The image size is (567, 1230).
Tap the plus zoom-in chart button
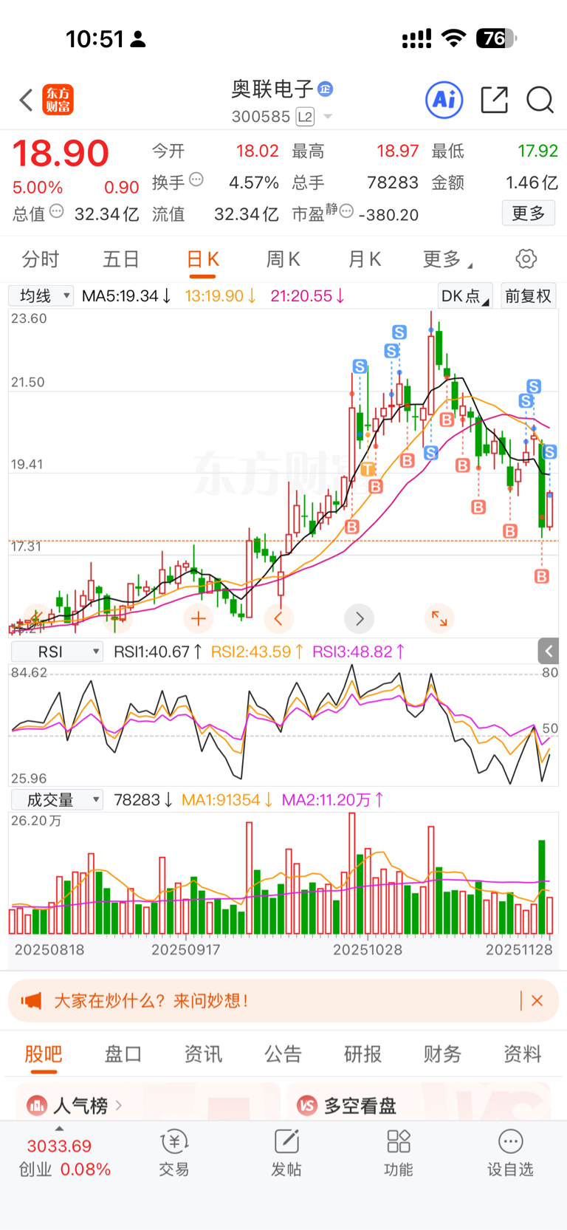click(x=198, y=619)
